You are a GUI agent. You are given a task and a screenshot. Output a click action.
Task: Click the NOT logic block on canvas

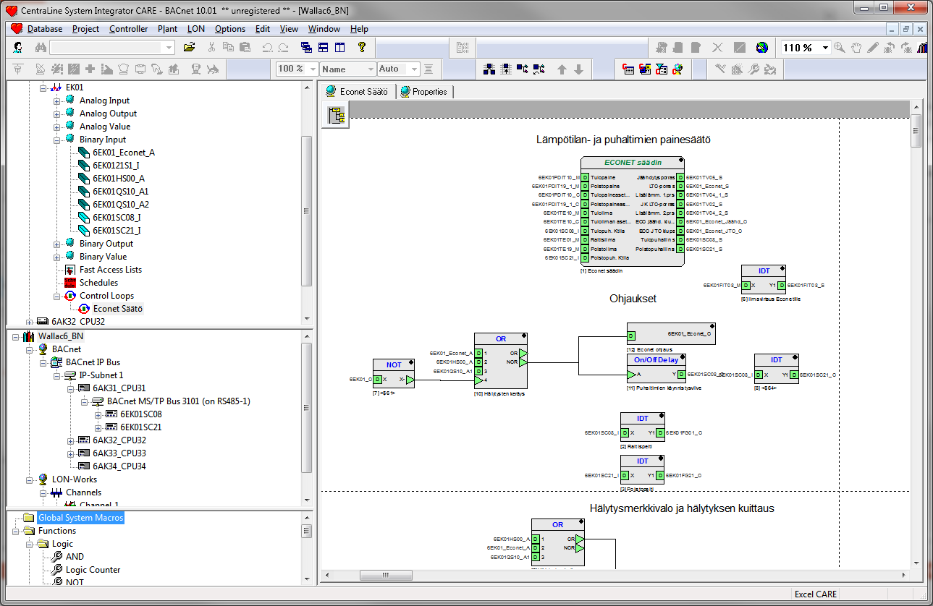(x=394, y=373)
